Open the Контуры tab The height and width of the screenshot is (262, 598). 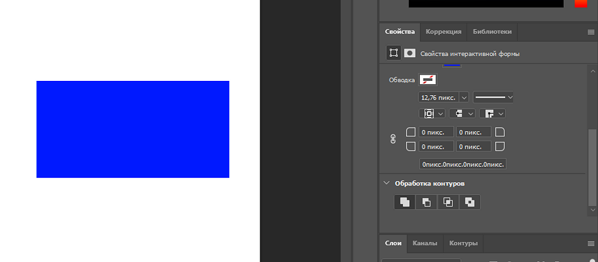click(463, 243)
